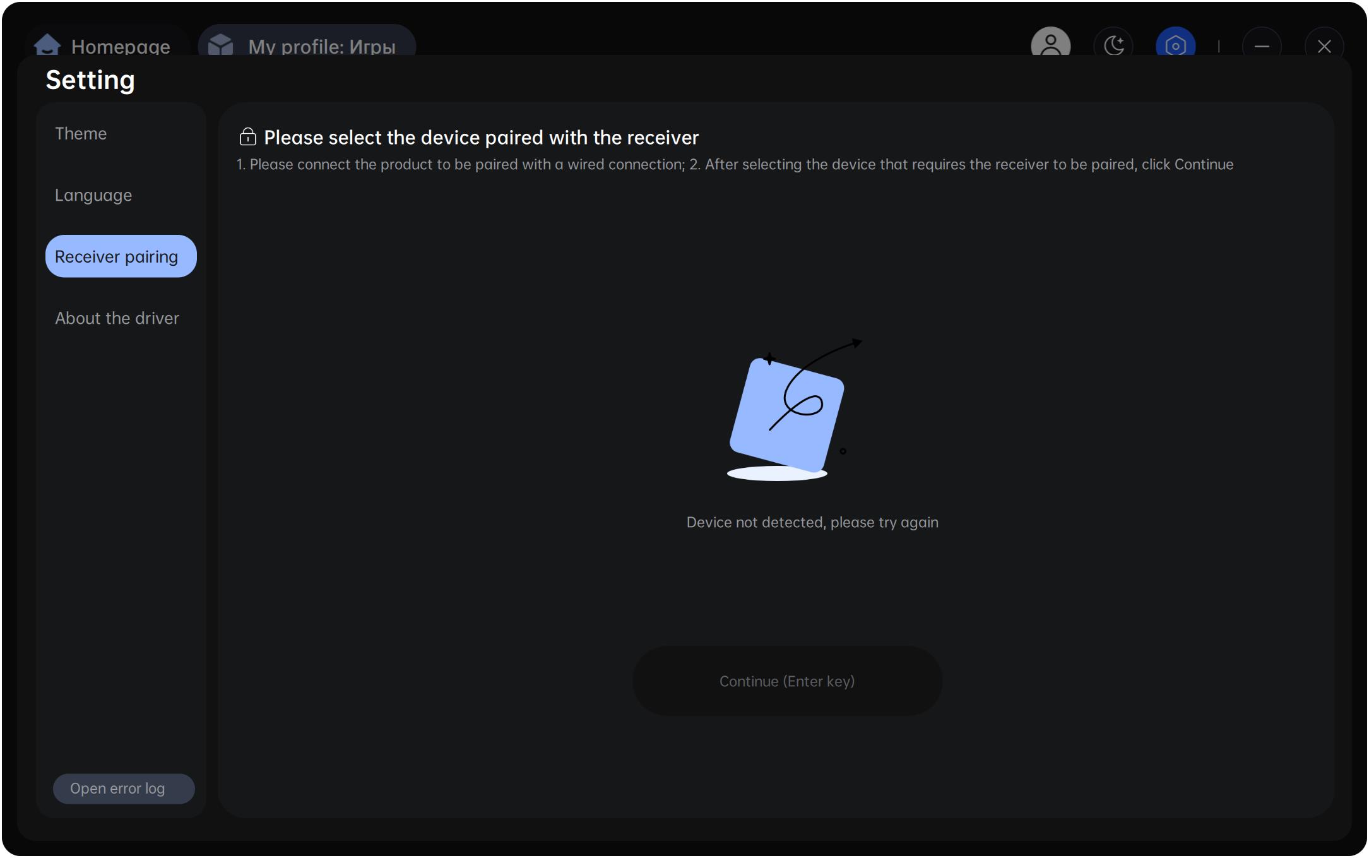This screenshot has height=858, width=1369.
Task: Click the My profile box icon
Action: [x=221, y=45]
